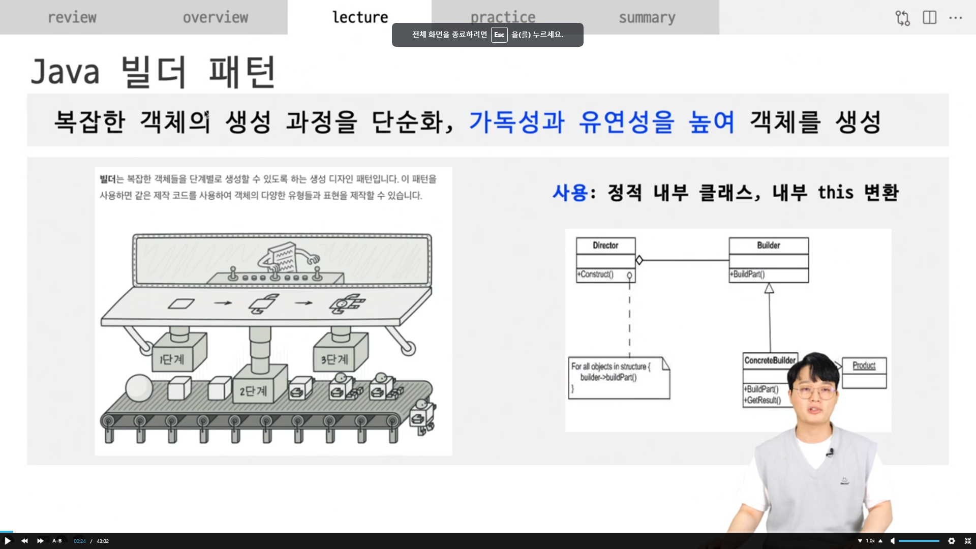Rewind the video with double-left arrows

24,541
